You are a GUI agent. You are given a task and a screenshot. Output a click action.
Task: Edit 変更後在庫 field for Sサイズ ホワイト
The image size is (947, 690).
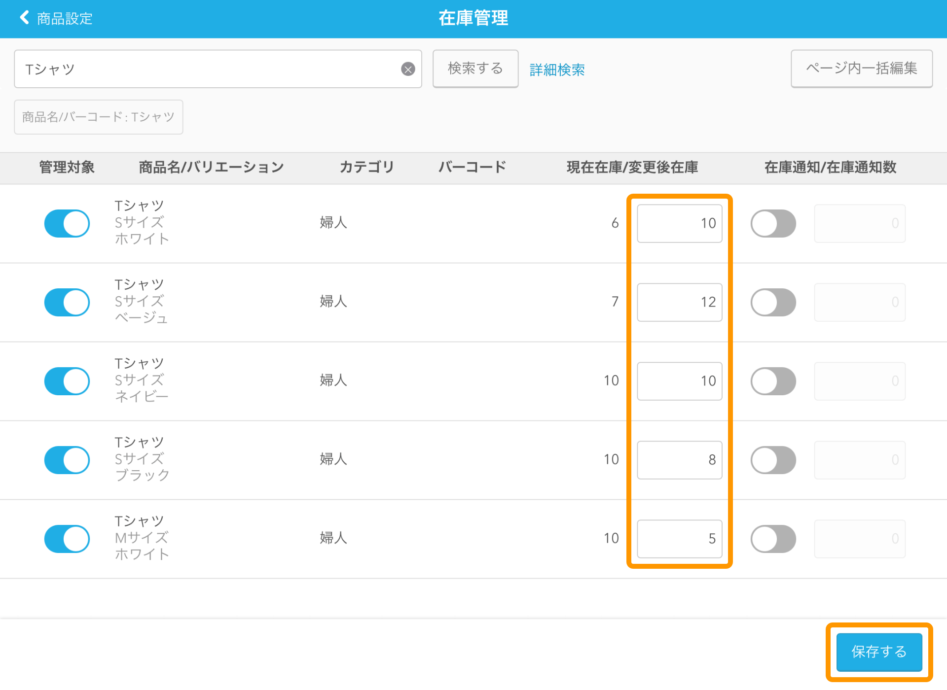point(680,223)
